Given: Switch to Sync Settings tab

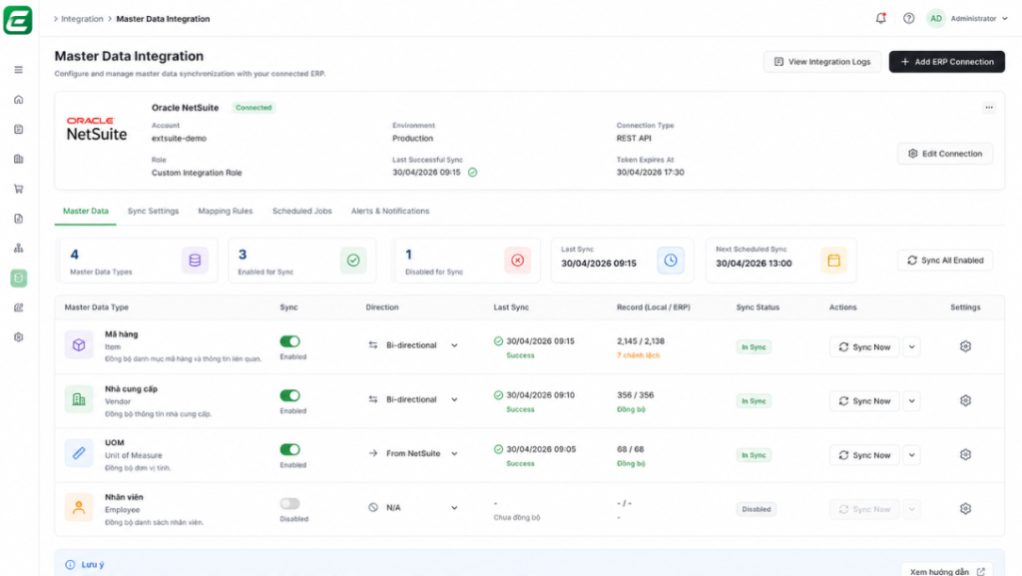Looking at the screenshot, I should click(x=153, y=211).
